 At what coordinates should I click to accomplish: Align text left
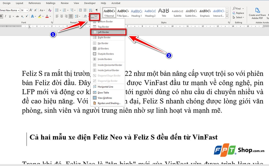click(x=57, y=16)
